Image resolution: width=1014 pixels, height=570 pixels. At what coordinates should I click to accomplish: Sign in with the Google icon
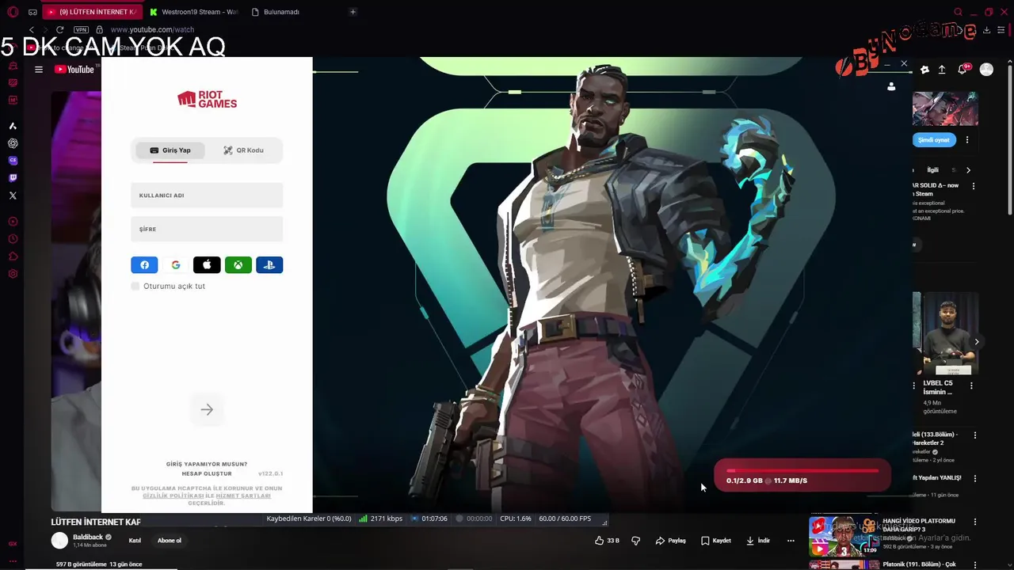pos(176,265)
